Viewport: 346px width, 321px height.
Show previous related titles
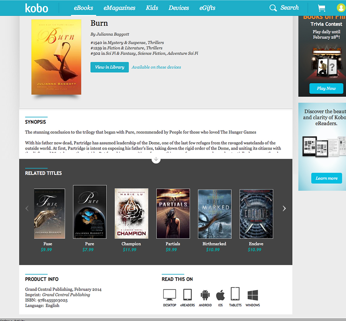27,208
